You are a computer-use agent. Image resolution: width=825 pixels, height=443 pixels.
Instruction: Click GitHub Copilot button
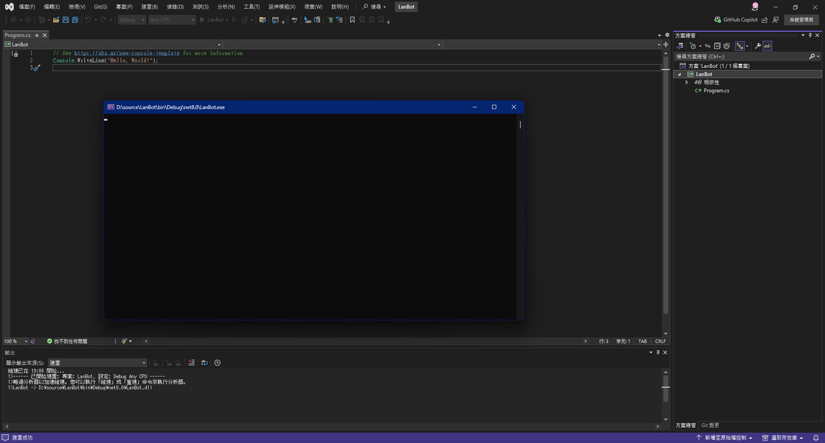point(736,20)
